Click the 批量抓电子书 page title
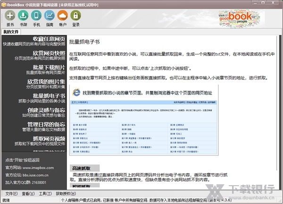The image size is (283, 204). [84, 42]
